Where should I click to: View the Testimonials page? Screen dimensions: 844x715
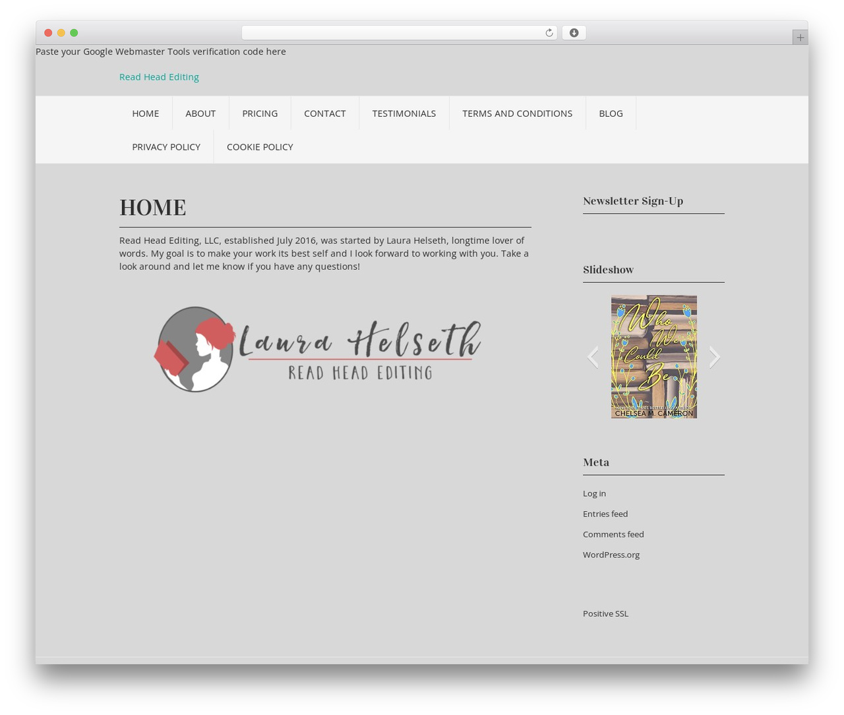[404, 113]
